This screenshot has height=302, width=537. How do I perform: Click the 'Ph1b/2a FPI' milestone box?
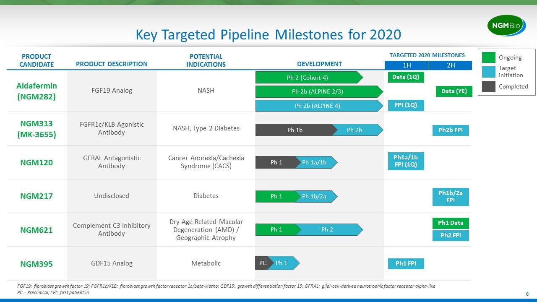pyautogui.click(x=451, y=197)
